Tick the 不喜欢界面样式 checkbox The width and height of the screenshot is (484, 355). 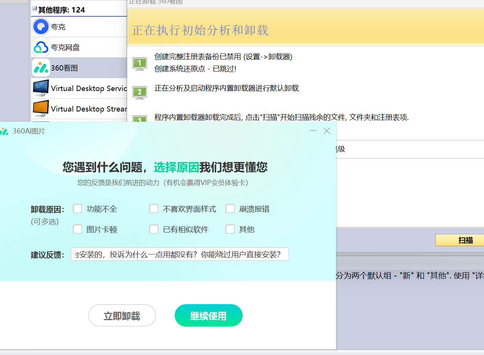pyautogui.click(x=154, y=209)
